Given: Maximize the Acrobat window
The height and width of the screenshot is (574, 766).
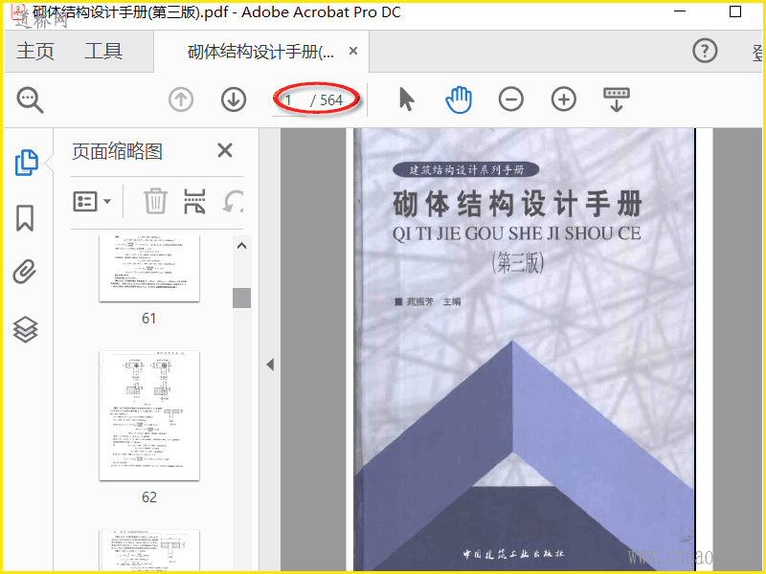Looking at the screenshot, I should (735, 11).
